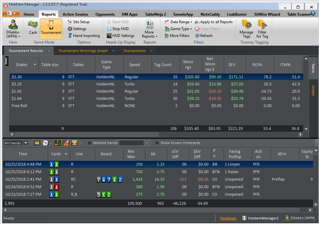Enable the Marked hands checkbox
The image size is (319, 232).
click(89, 143)
